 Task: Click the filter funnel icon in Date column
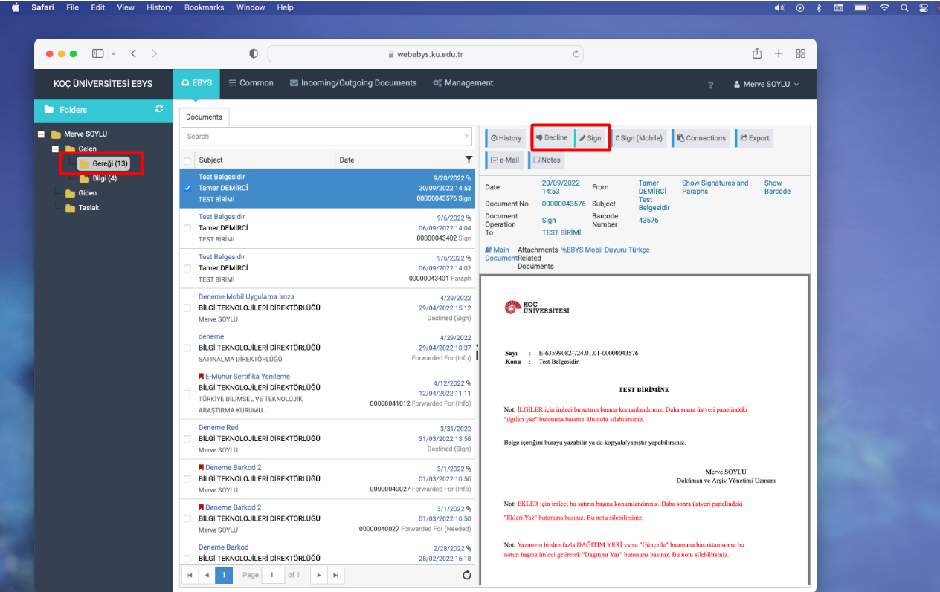point(469,160)
